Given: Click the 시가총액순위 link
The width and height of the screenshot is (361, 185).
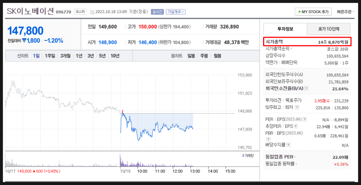Looking at the screenshot, I should (x=277, y=49).
